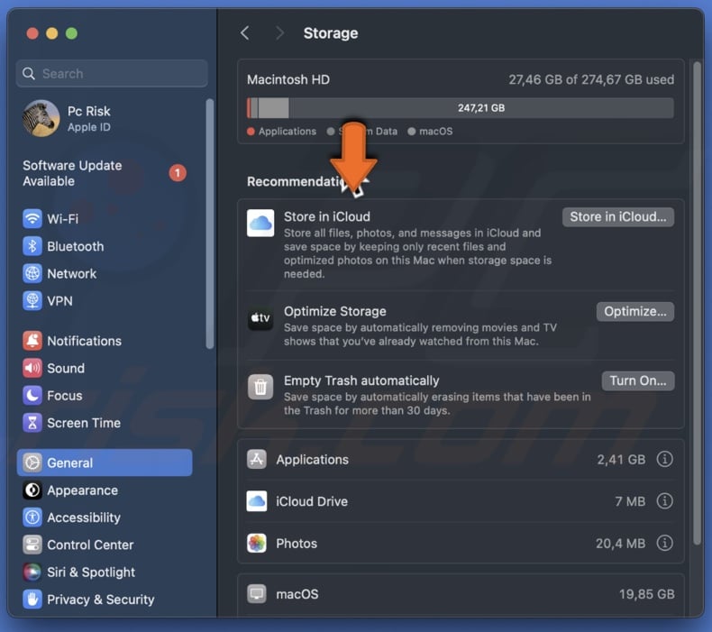Show info for iCloud Drive storage

click(x=665, y=501)
